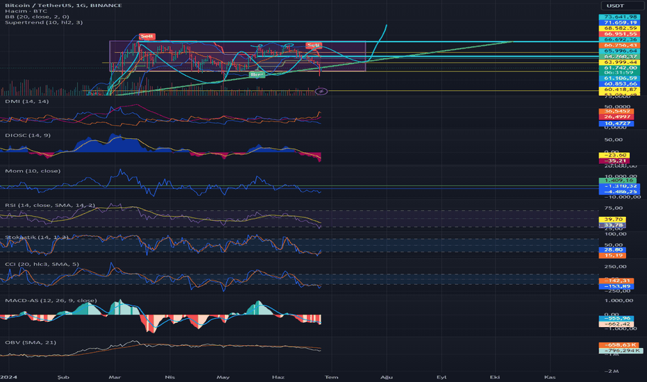Viewport: 647px width, 382px height.
Task: Click the Bitcoin / TetherUS chart title
Action: tap(64, 6)
